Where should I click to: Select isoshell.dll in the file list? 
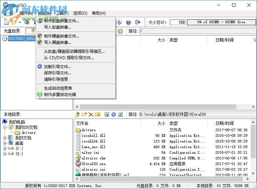93,136
